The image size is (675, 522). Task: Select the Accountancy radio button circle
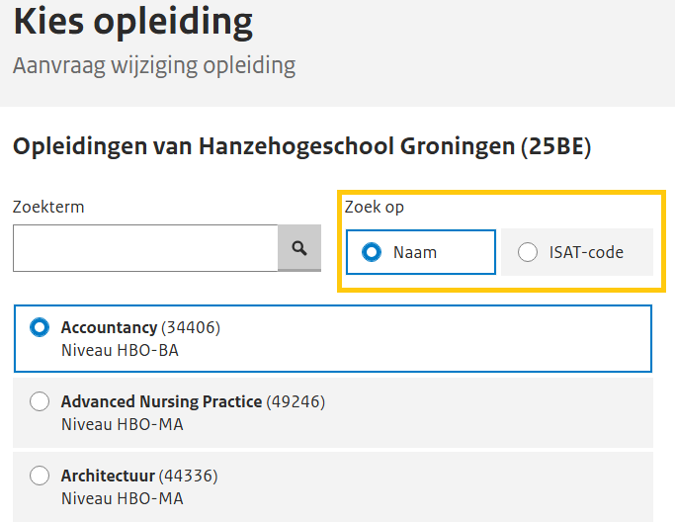pyautogui.click(x=40, y=327)
